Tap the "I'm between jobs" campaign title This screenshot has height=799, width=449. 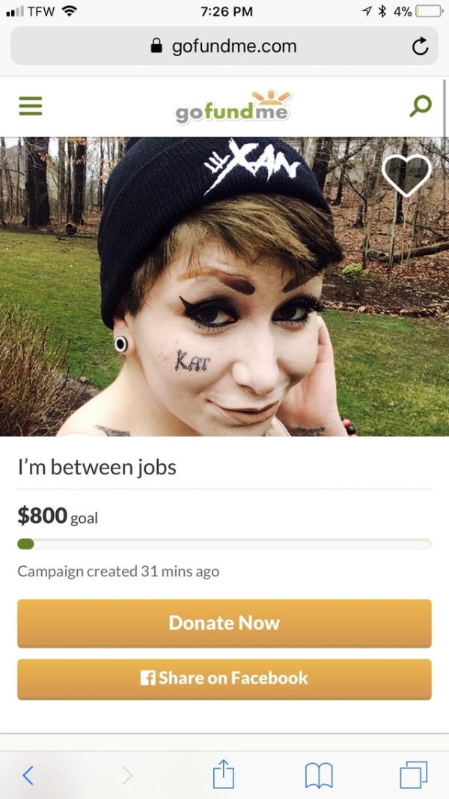97,467
